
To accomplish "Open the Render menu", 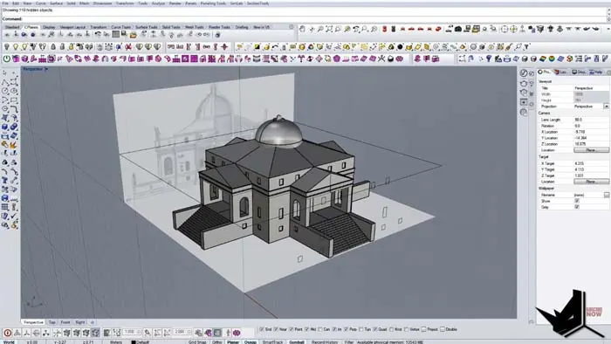I will click(175, 3).
